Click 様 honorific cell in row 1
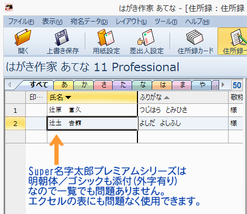Screen dimensions: 247x214 (x=236, y=110)
